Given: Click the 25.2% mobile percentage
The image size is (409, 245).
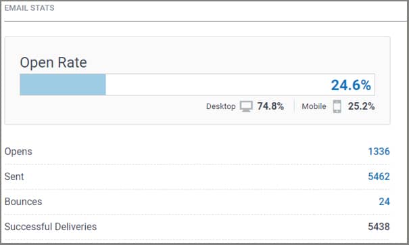Looking at the screenshot, I should click(x=361, y=106).
